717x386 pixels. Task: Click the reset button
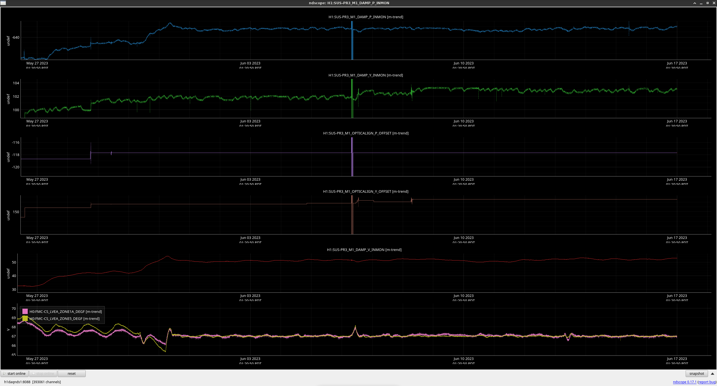pyautogui.click(x=71, y=373)
